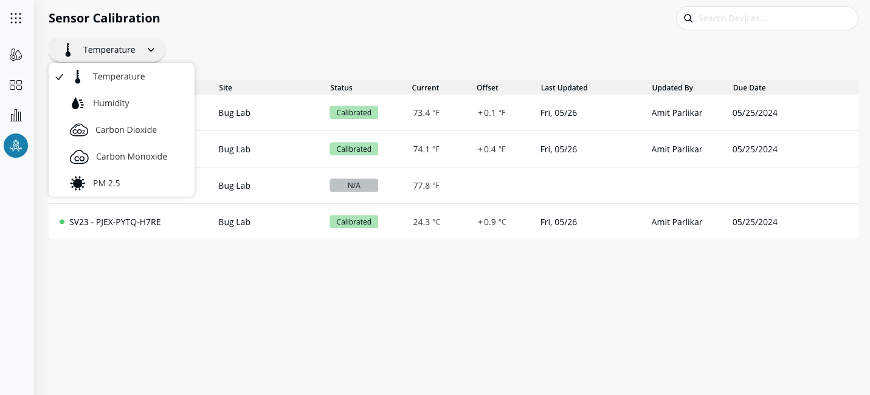Image resolution: width=870 pixels, height=395 pixels.
Task: Choose Humidity from the sensor list
Action: point(111,103)
